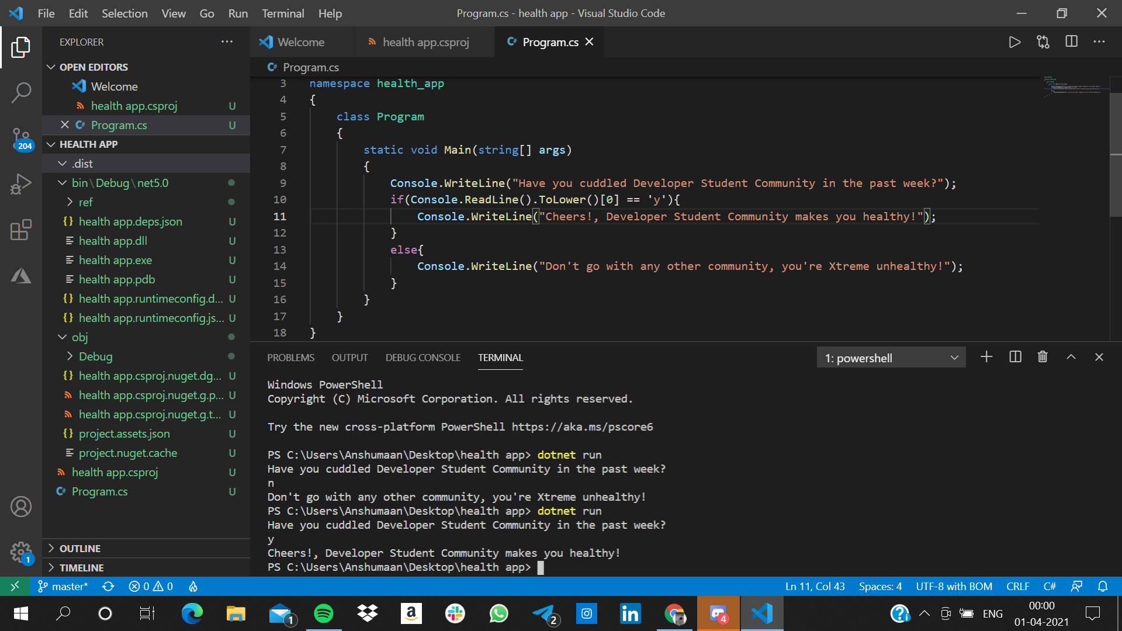Click the master branch indicator
1122x631 pixels.
tap(63, 586)
